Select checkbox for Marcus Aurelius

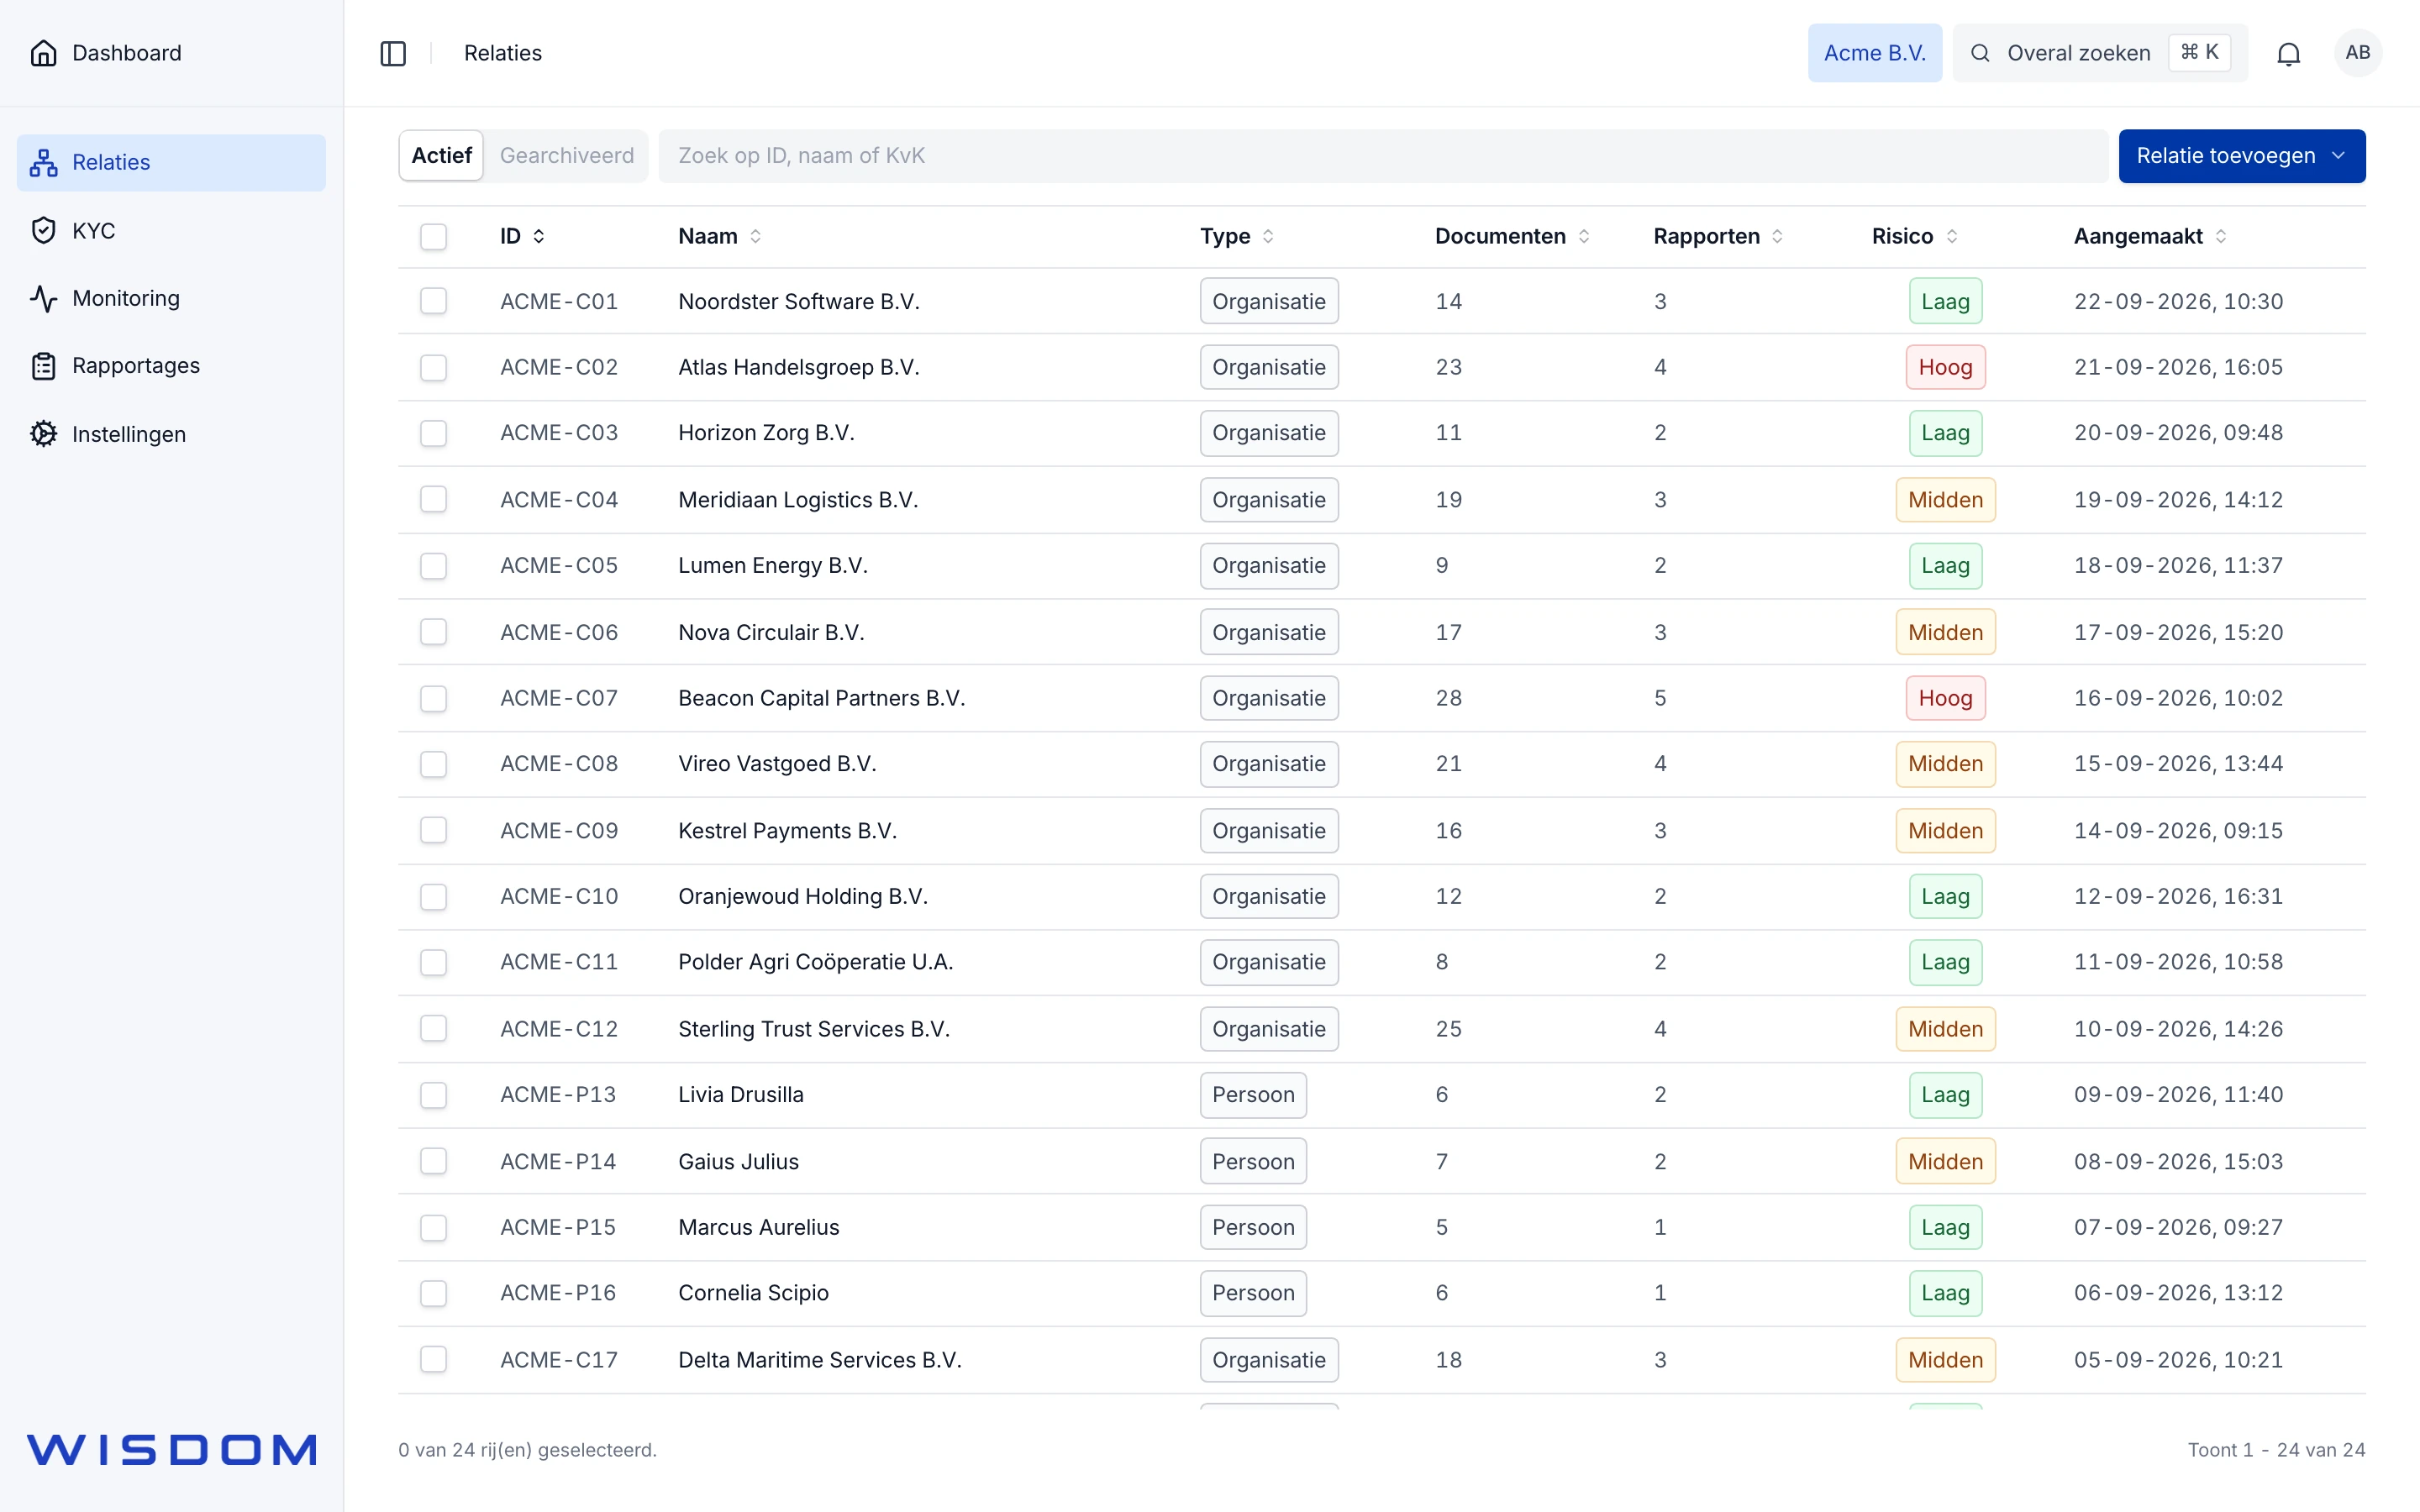point(433,1227)
